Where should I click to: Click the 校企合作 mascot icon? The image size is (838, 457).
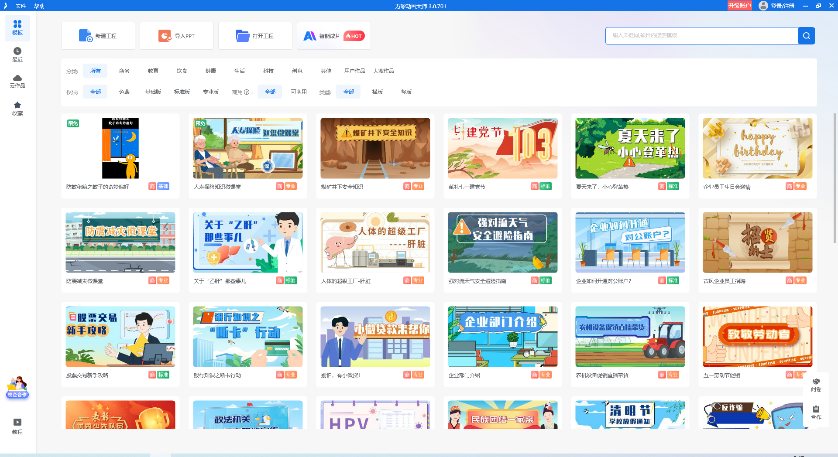pyautogui.click(x=17, y=387)
